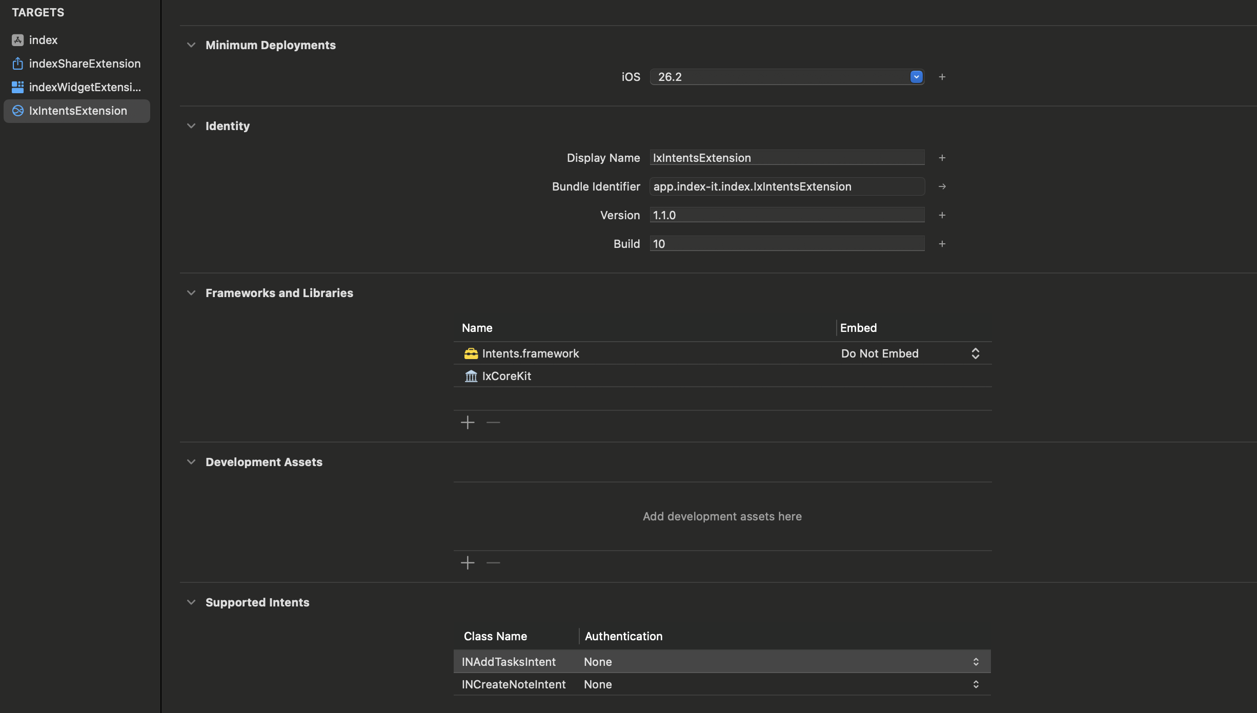Click plus button next to iOS deployment
The image size is (1257, 713).
click(x=942, y=77)
